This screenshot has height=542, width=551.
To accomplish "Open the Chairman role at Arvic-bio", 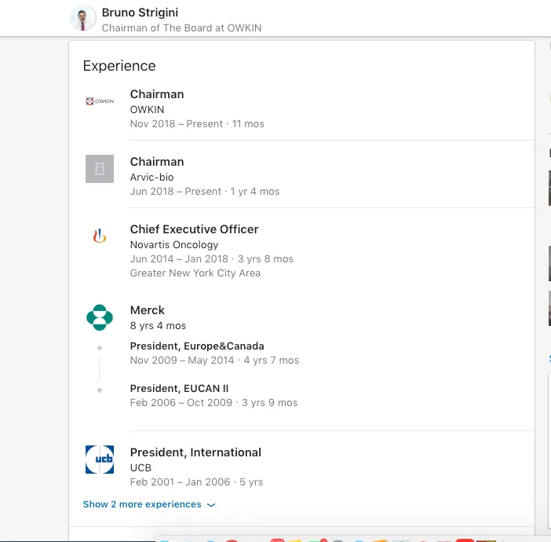I will [157, 162].
